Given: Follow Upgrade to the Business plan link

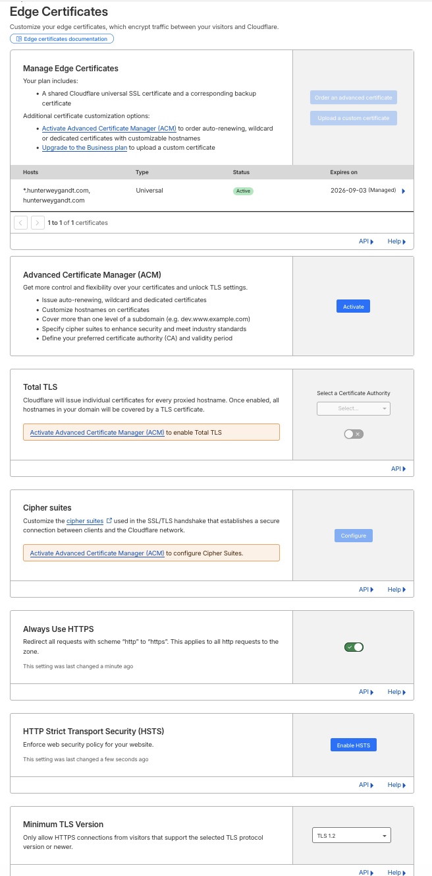Looking at the screenshot, I should [x=84, y=148].
